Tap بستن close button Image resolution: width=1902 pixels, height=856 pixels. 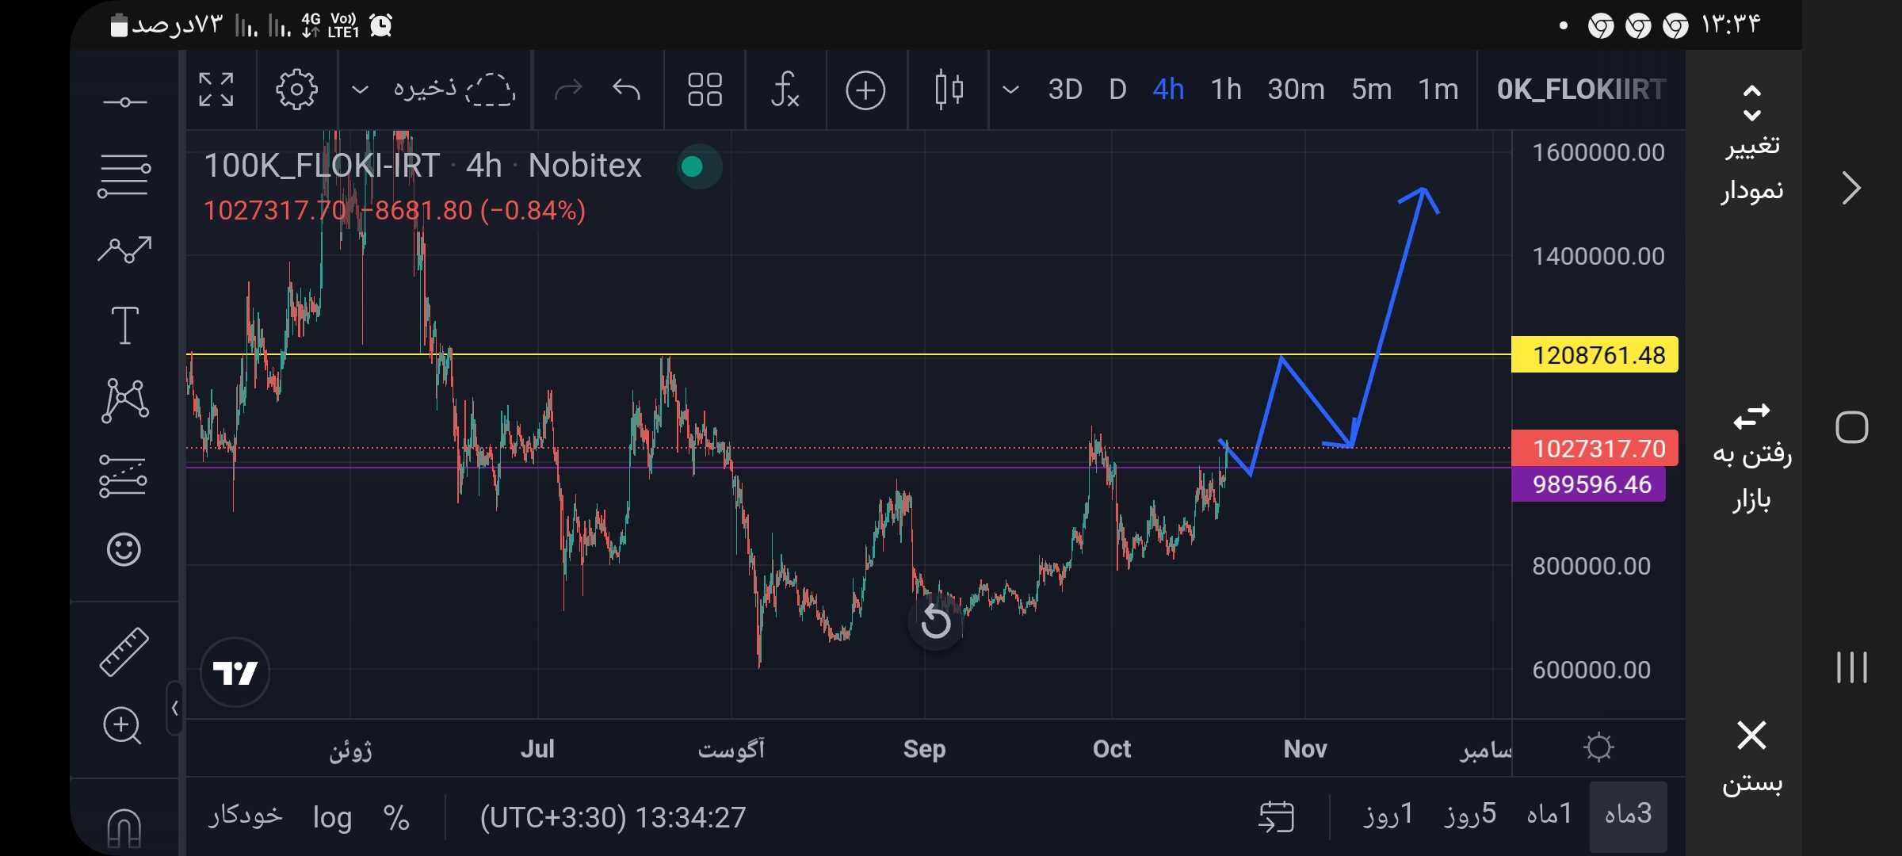click(1752, 757)
